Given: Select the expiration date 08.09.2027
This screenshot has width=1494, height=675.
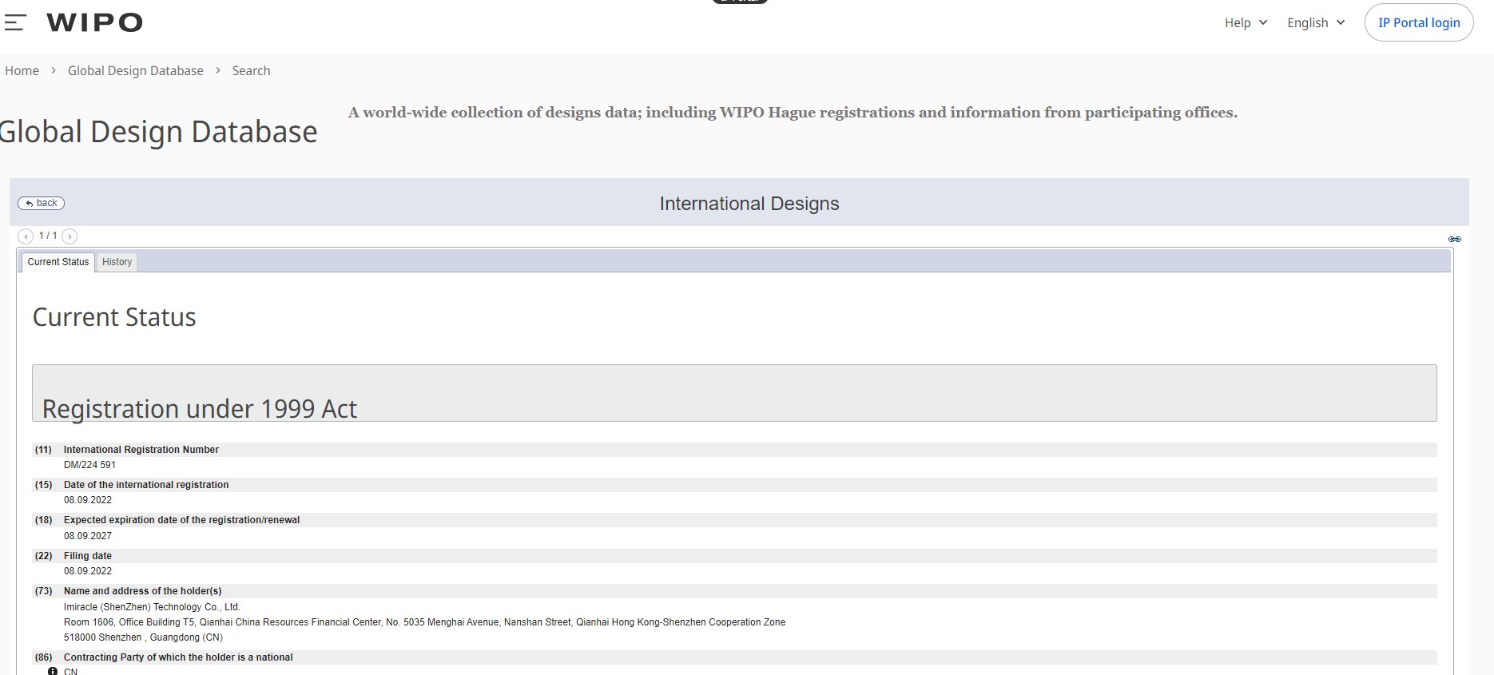Looking at the screenshot, I should pos(88,536).
